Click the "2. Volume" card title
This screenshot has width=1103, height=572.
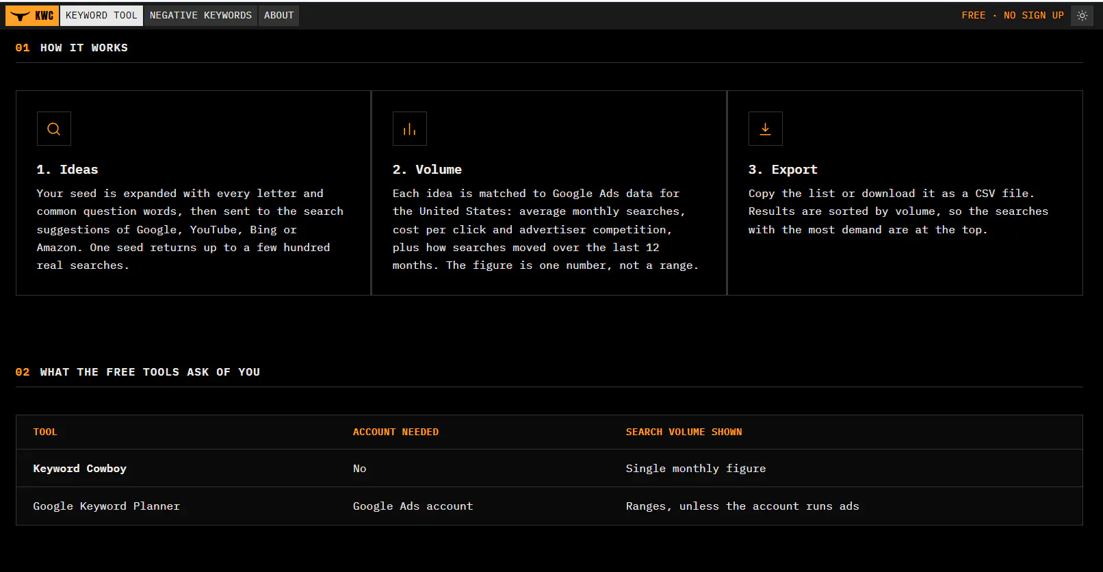point(427,170)
